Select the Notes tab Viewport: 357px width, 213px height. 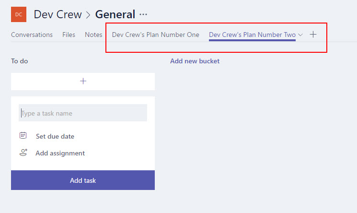[93, 35]
